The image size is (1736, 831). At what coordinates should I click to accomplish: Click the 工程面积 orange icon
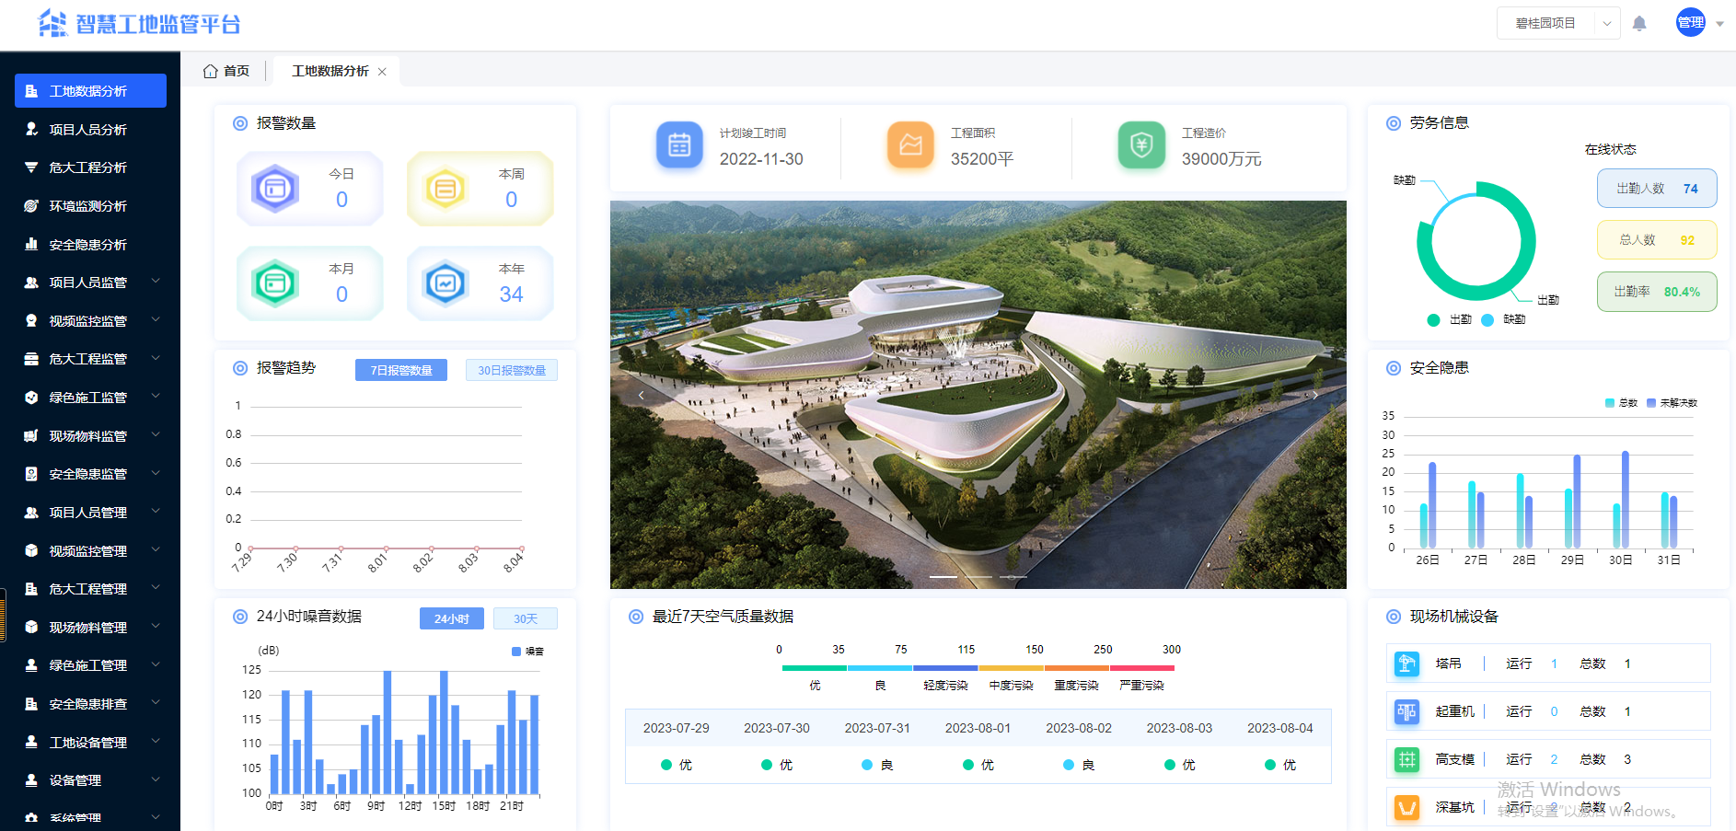pos(910,145)
